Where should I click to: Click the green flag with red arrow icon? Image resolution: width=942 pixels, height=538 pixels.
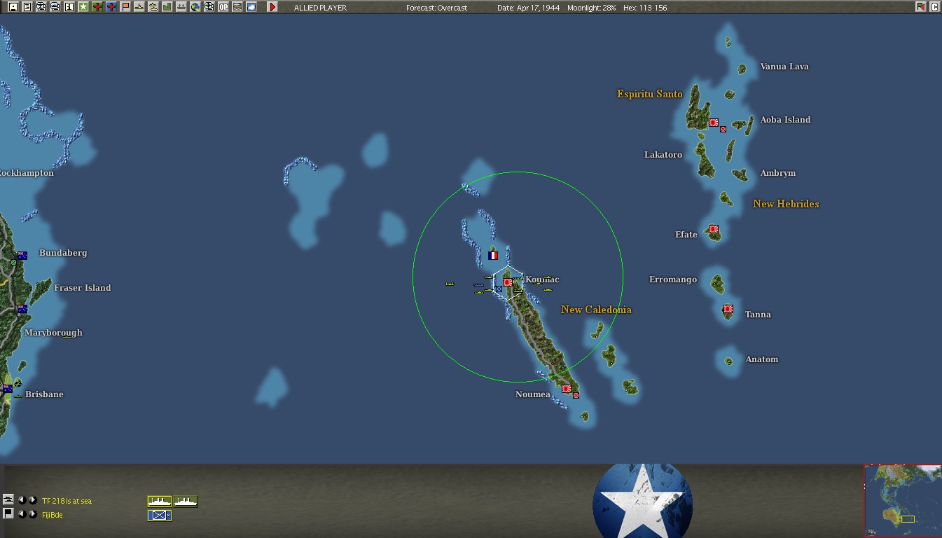(920, 7)
